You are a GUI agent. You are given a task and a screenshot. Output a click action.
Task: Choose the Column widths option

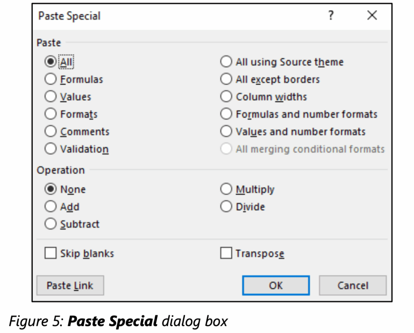tap(226, 97)
